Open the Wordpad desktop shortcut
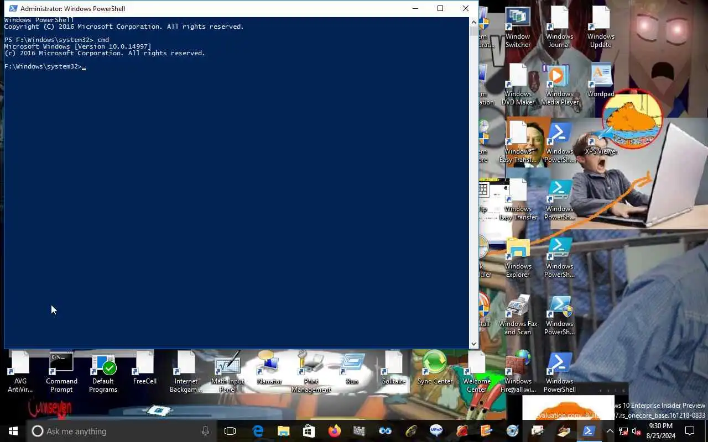Image resolution: width=708 pixels, height=442 pixels. coord(601,81)
